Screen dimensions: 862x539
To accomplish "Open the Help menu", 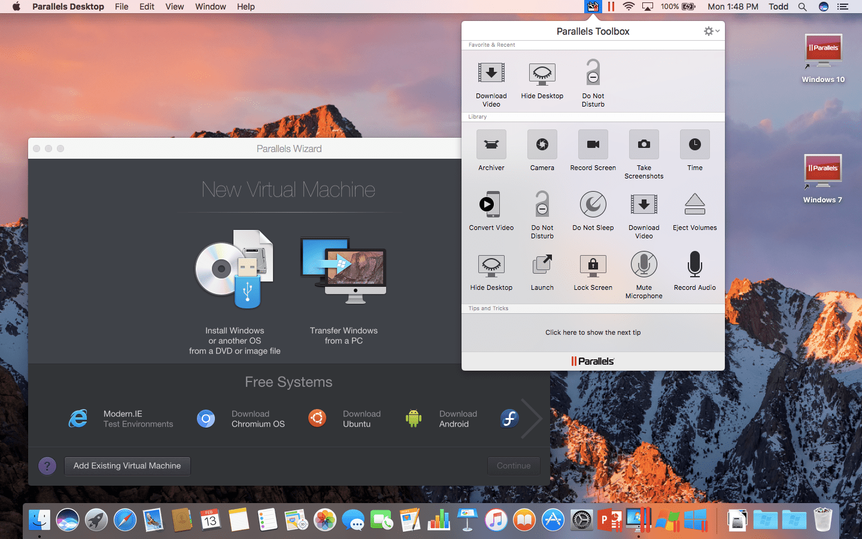I will [x=246, y=7].
